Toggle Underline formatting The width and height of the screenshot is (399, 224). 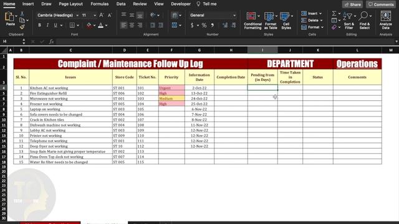[x=55, y=25]
